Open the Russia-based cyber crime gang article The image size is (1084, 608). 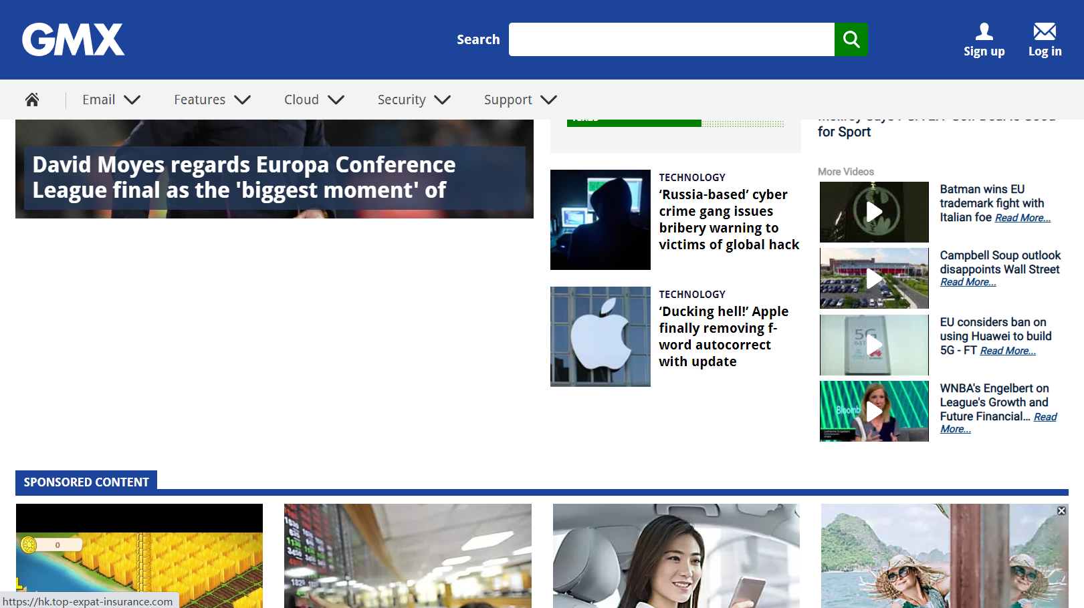pos(729,219)
